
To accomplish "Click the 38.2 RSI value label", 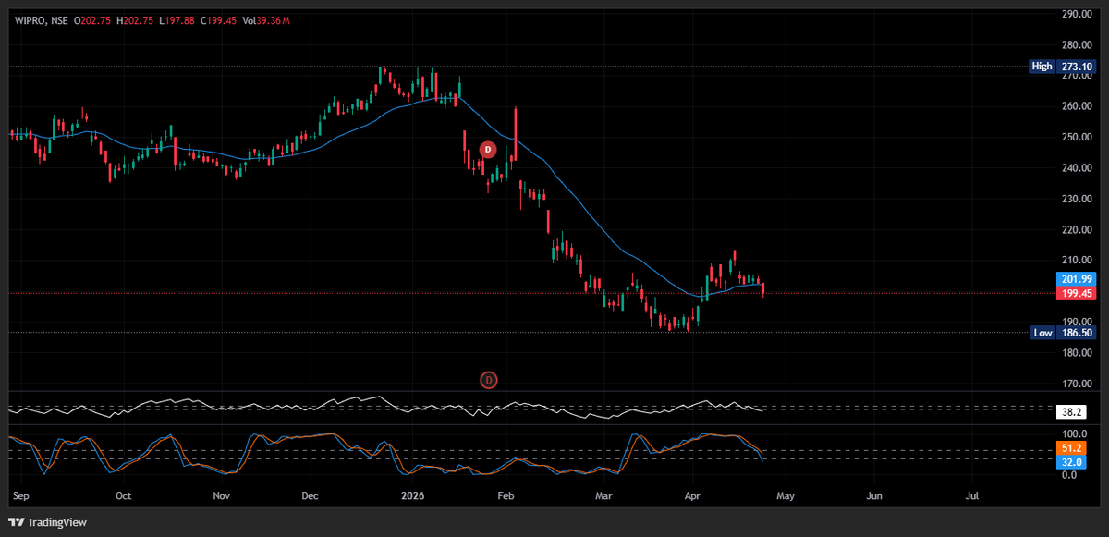I will 1071,411.
